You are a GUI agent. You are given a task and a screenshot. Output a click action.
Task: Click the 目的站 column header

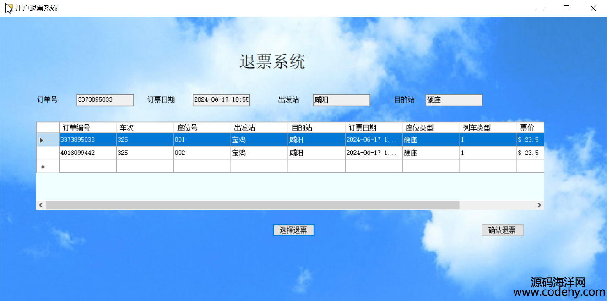point(317,128)
